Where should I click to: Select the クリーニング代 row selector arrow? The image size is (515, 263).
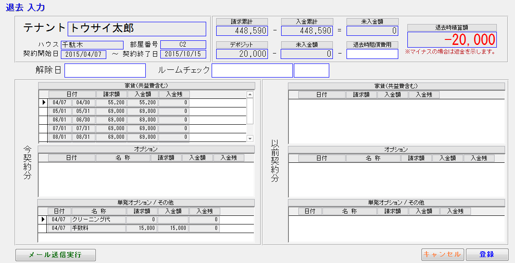(44, 219)
